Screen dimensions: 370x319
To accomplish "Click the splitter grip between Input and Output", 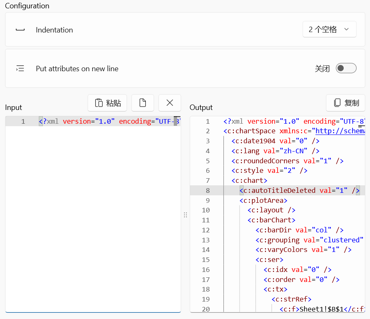I will point(185,215).
